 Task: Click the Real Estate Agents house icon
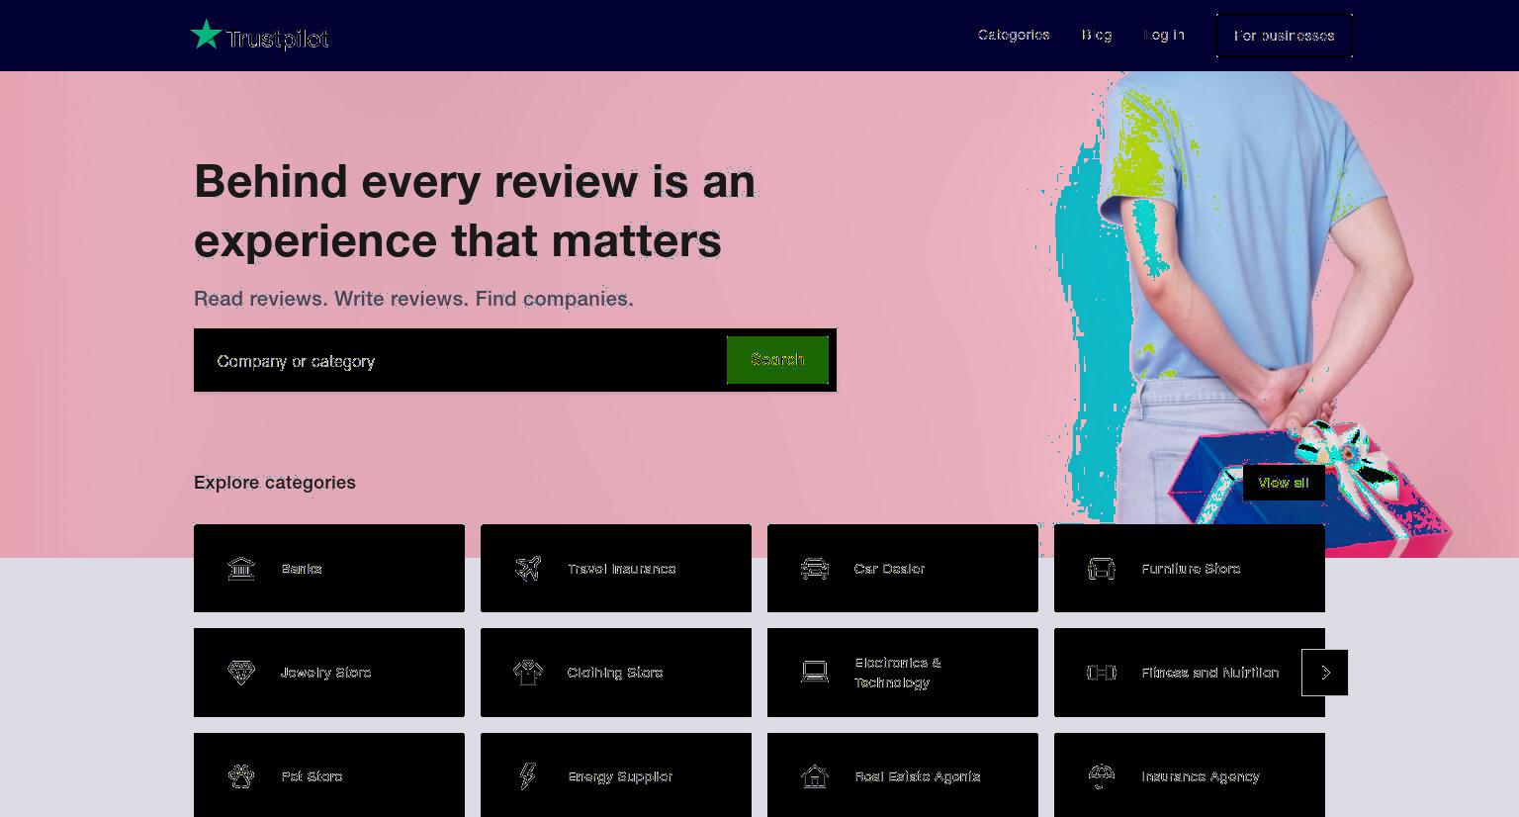[x=815, y=776]
